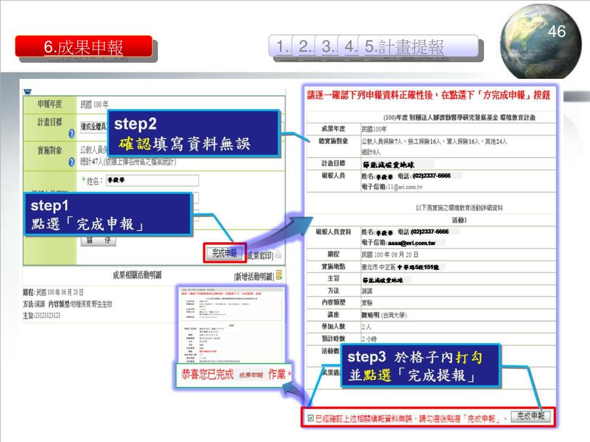The height and width of the screenshot is (442, 590).
Task: Click the 恭喜您已完成 成果申報 作業 message
Action: (x=236, y=374)
